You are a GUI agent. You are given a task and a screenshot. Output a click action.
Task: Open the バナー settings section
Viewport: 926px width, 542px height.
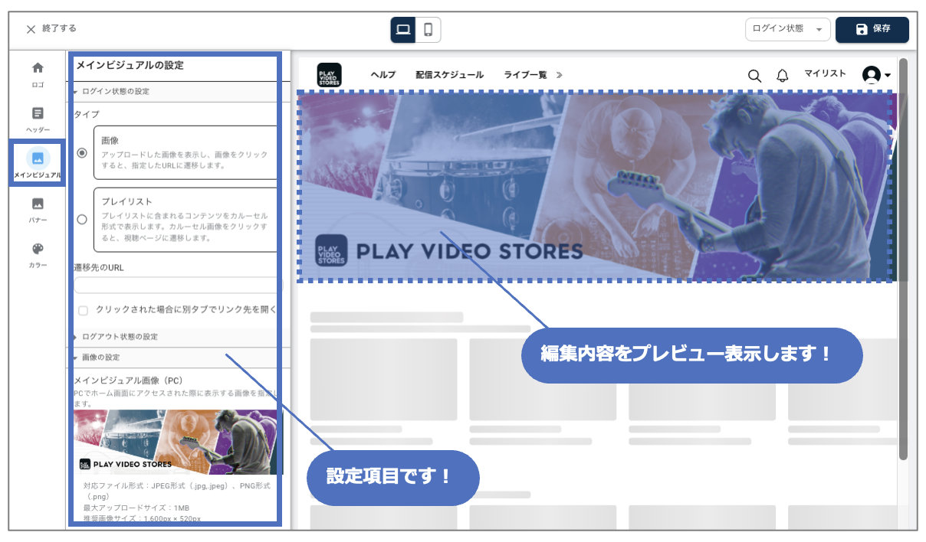click(38, 210)
